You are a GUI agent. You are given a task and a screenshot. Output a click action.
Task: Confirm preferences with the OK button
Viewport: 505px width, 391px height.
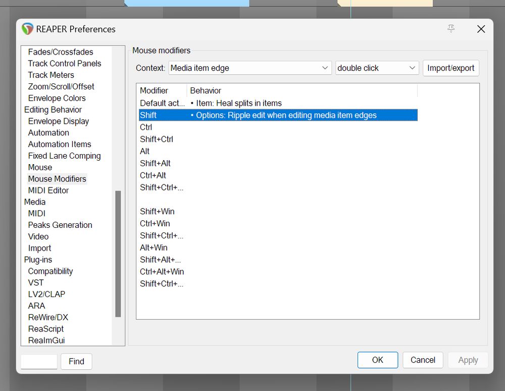[377, 360]
